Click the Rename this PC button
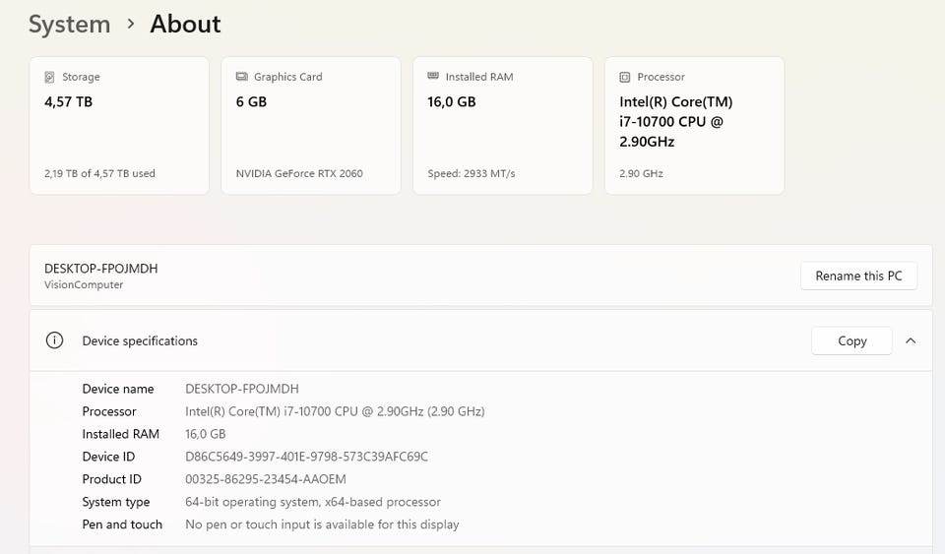 858,276
